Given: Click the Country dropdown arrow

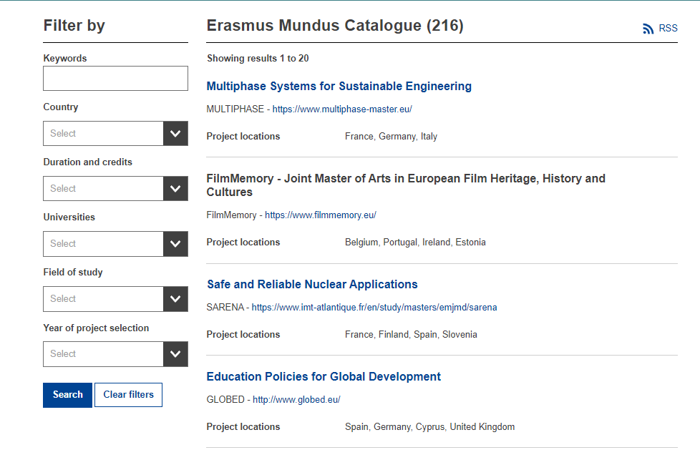Looking at the screenshot, I should pyautogui.click(x=175, y=133).
